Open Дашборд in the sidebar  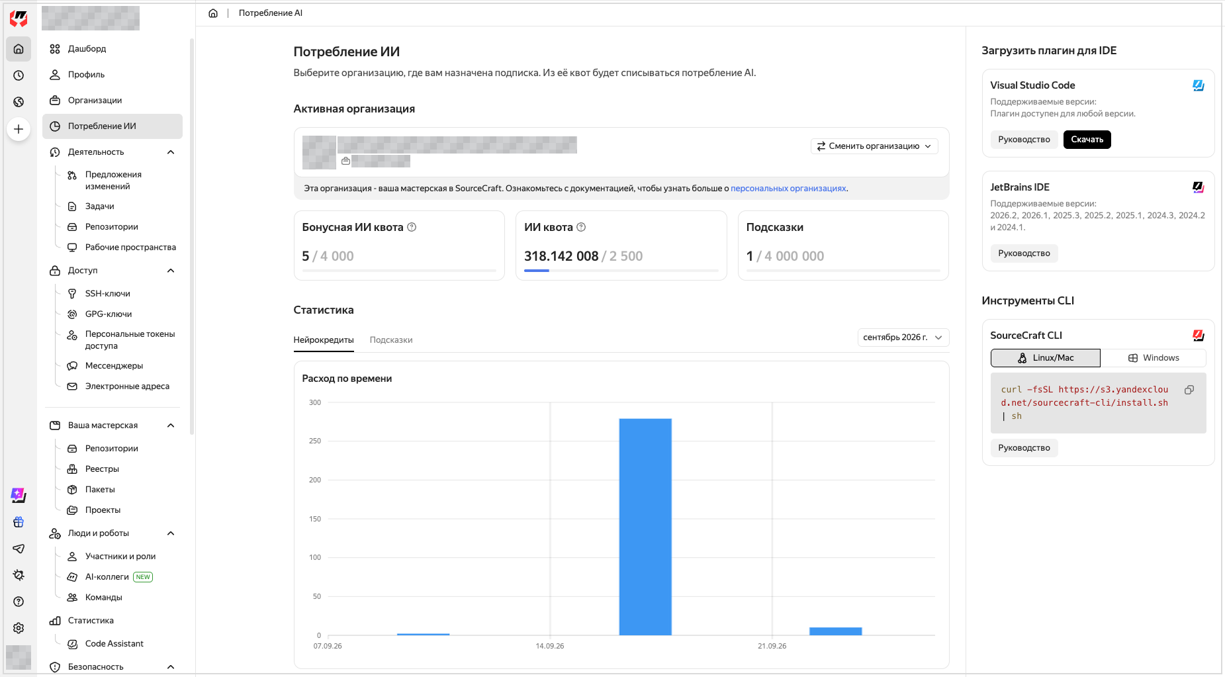(x=113, y=49)
